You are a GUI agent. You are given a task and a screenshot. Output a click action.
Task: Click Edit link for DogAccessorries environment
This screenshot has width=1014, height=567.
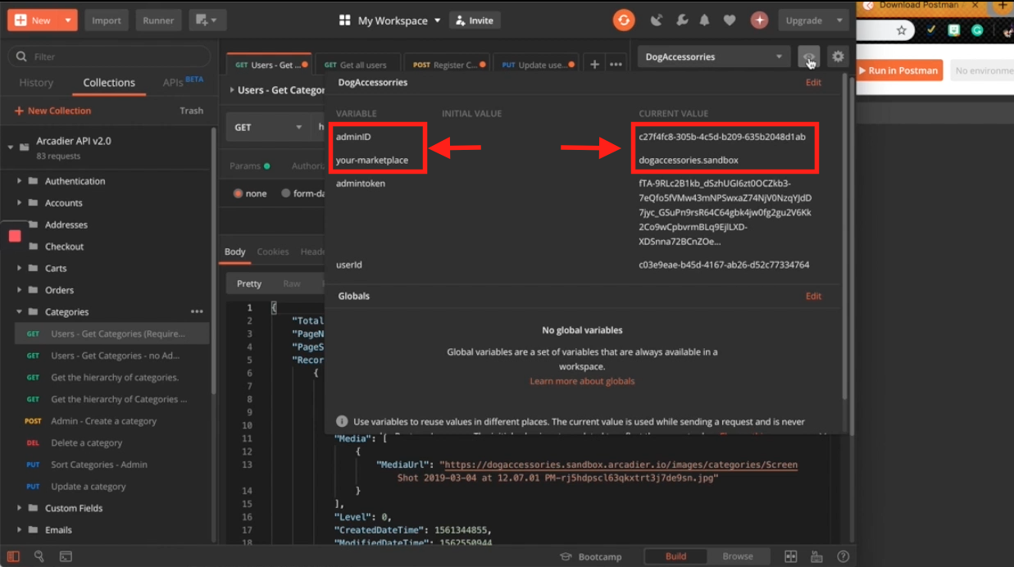pyautogui.click(x=813, y=83)
